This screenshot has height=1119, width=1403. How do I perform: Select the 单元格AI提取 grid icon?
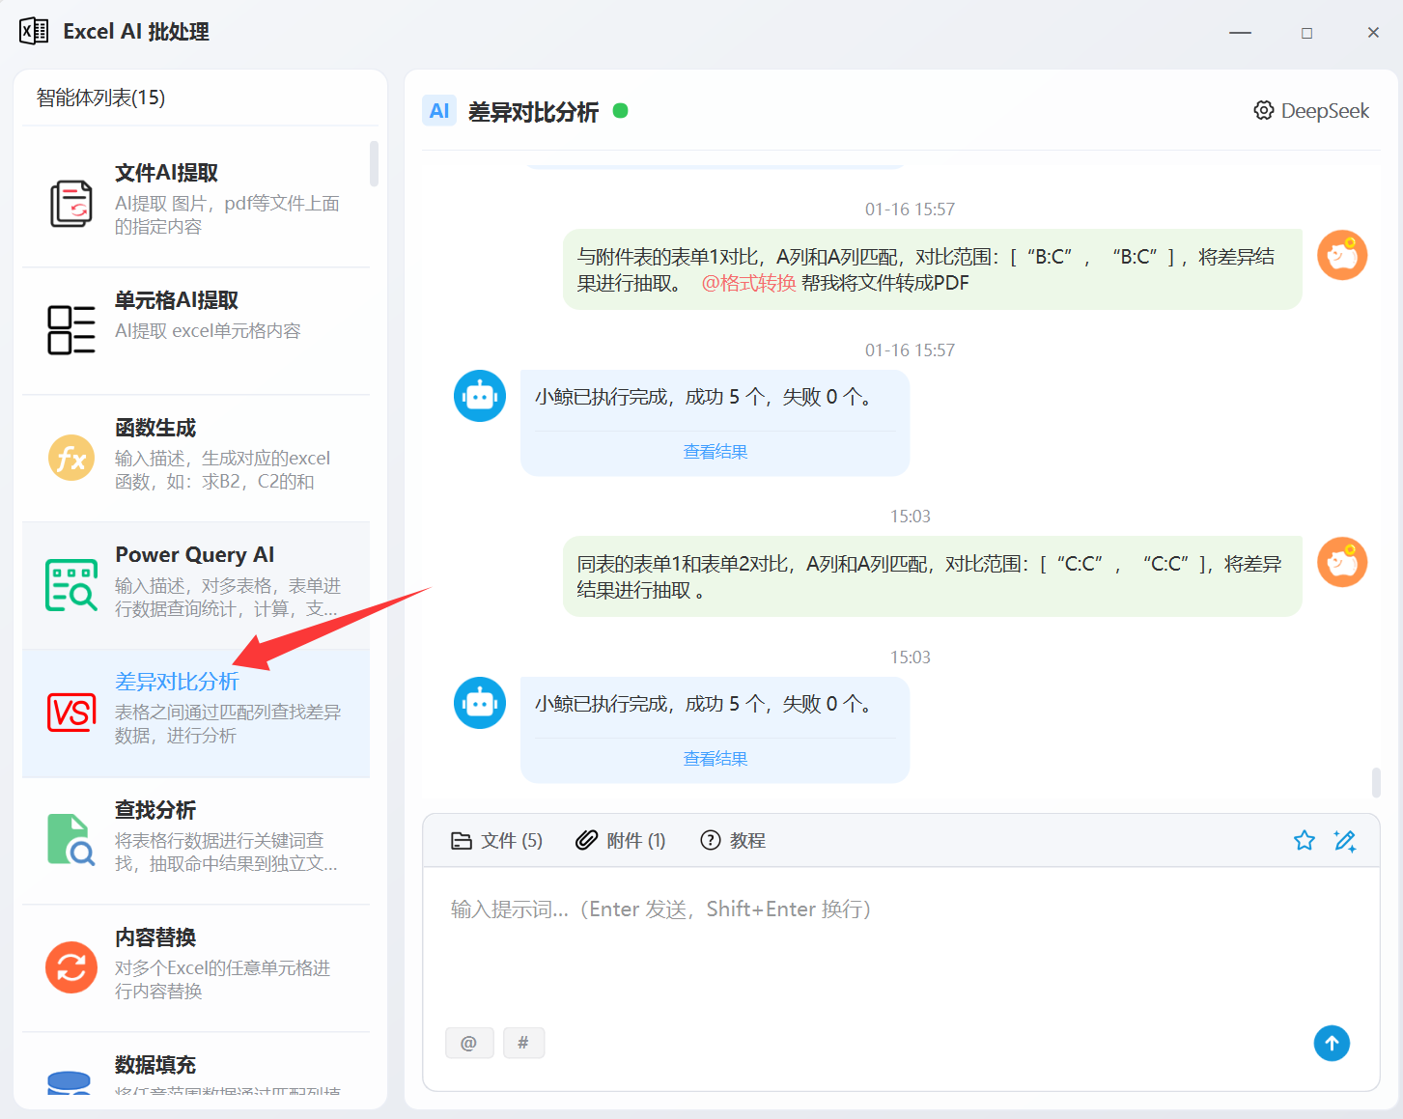71,330
